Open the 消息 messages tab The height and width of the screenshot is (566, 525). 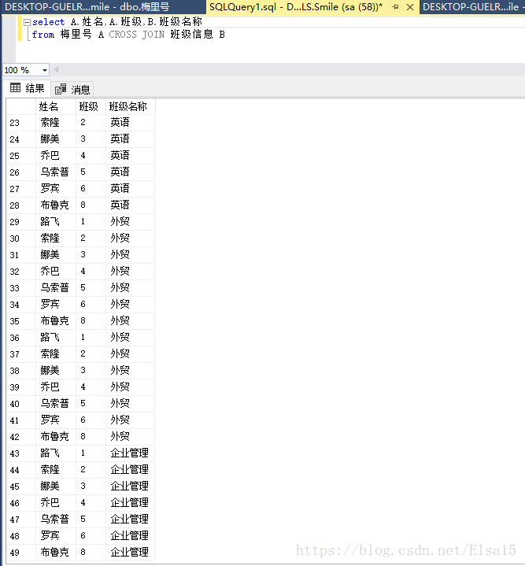[x=72, y=89]
